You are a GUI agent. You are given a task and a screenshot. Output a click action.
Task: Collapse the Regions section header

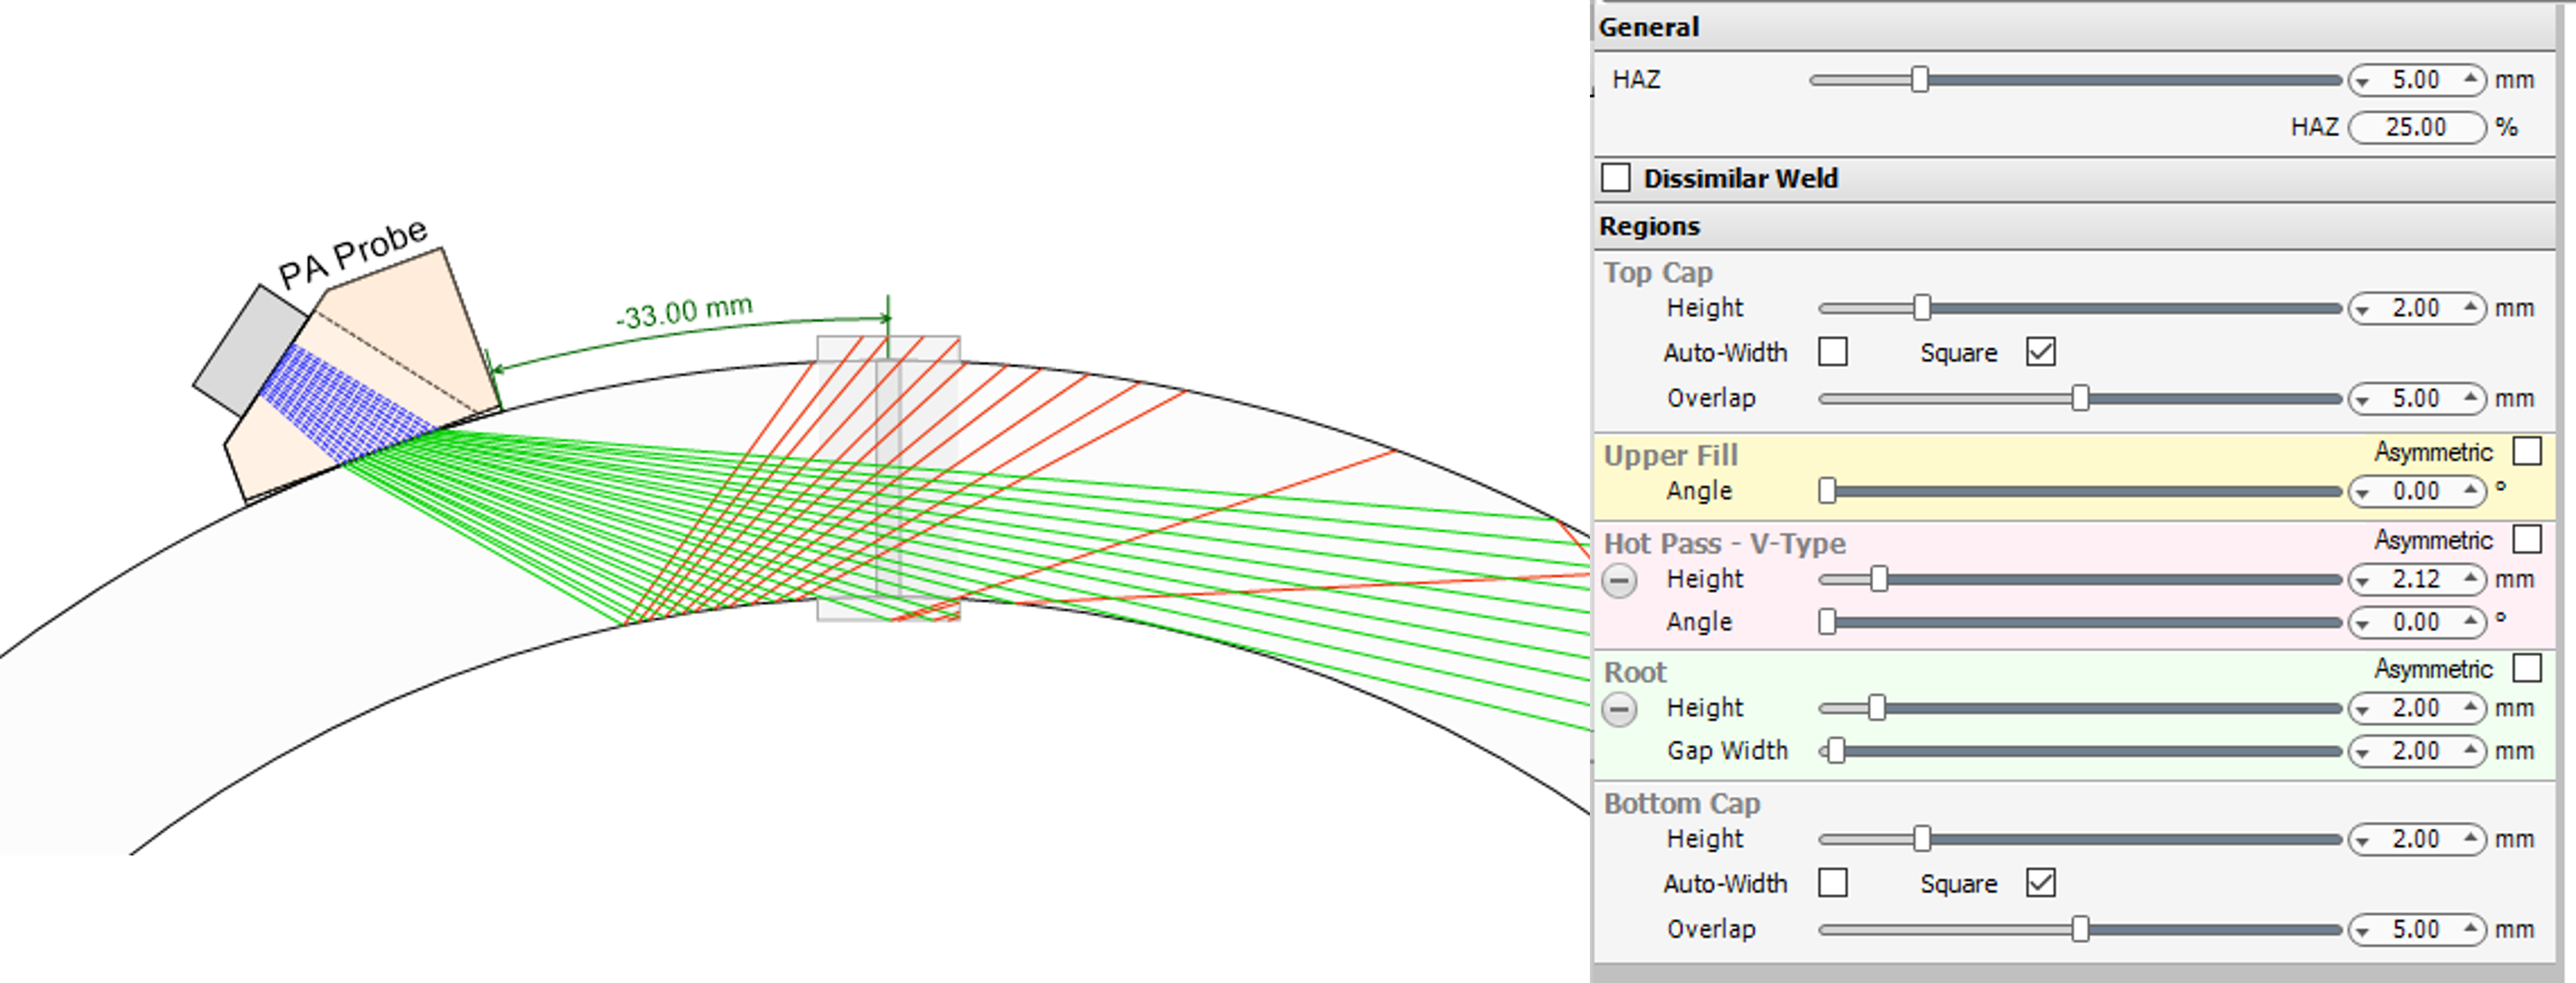(2074, 226)
